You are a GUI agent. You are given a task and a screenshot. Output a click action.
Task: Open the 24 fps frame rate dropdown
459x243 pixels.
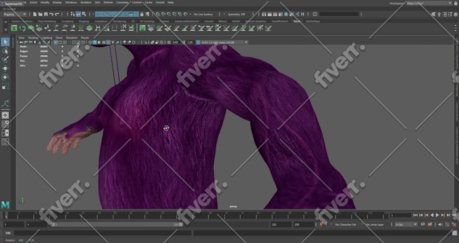(406, 224)
